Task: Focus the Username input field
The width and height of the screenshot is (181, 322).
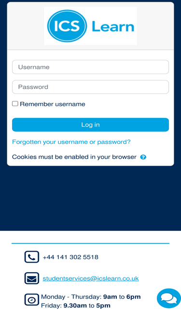Action: (x=90, y=67)
